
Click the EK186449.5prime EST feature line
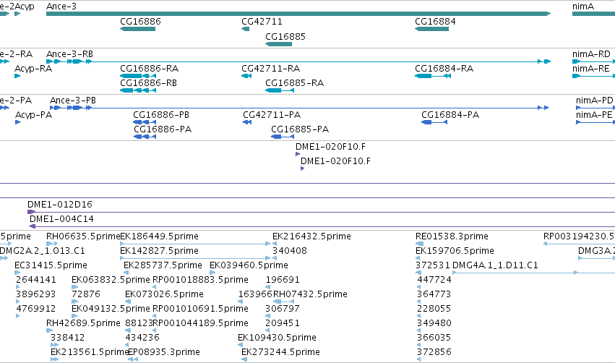pos(195,244)
